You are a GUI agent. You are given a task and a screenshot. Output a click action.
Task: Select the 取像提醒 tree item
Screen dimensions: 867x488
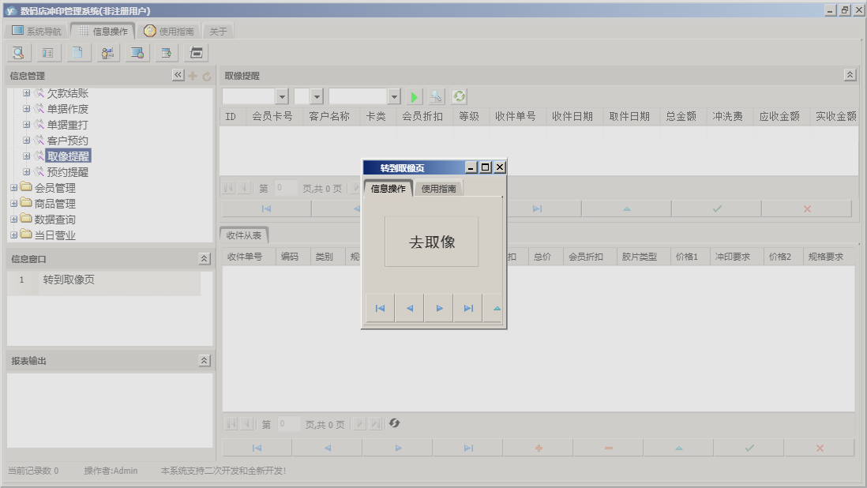click(x=68, y=156)
